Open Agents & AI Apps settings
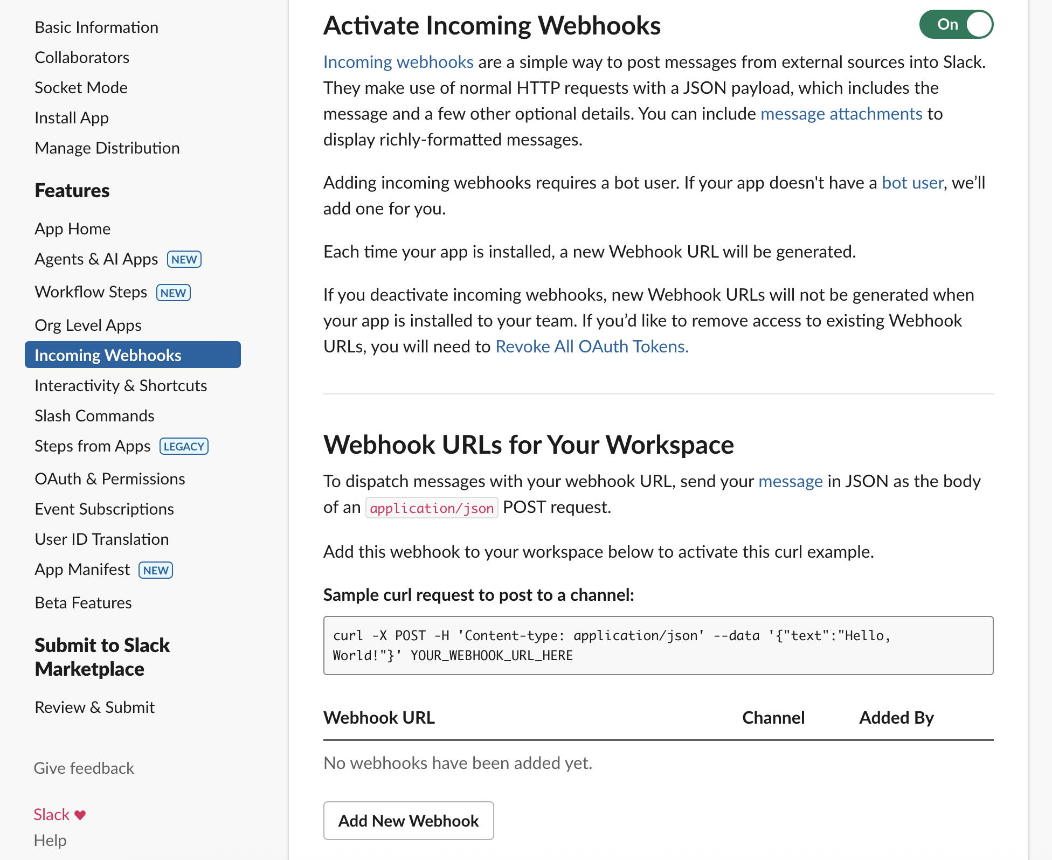 (96, 259)
